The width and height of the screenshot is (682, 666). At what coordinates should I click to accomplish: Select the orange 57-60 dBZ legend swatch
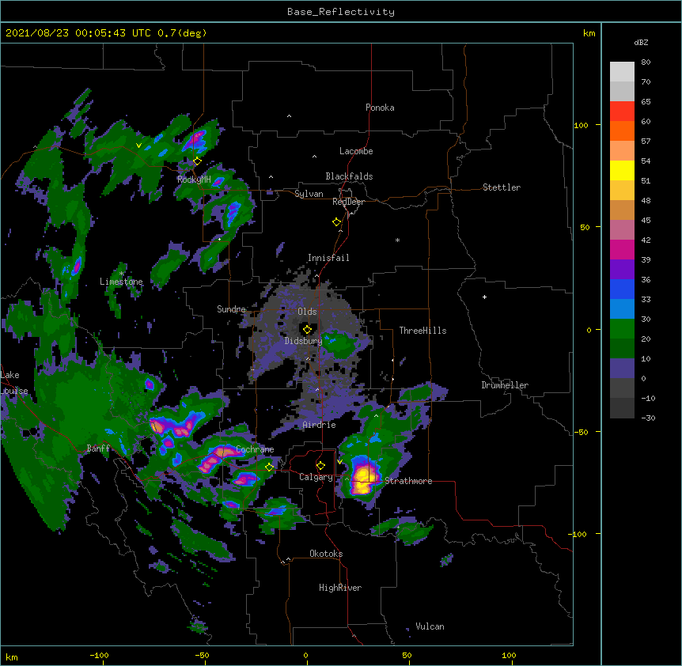coord(622,131)
